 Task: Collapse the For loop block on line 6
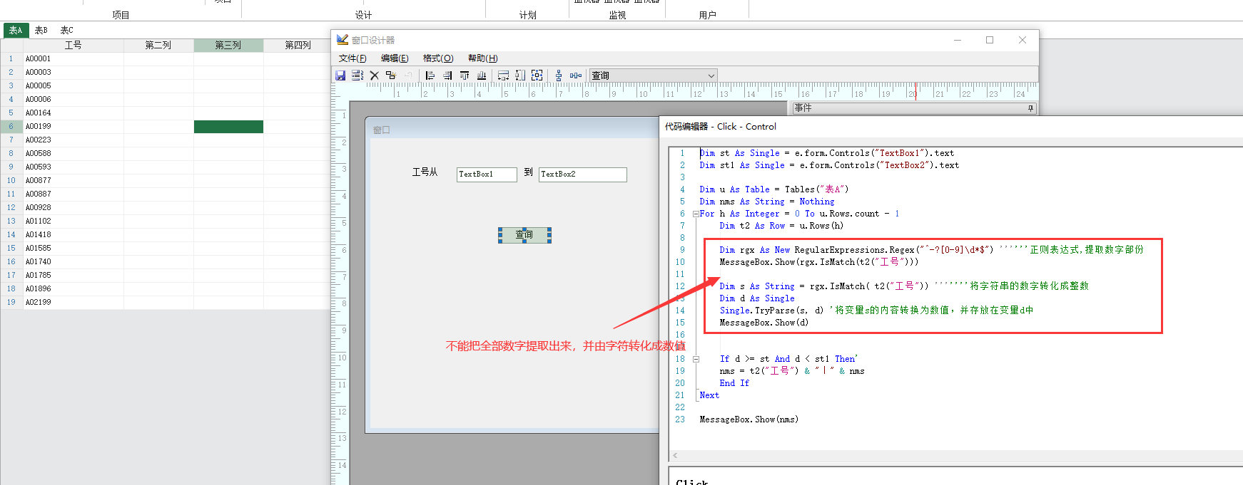click(x=696, y=214)
